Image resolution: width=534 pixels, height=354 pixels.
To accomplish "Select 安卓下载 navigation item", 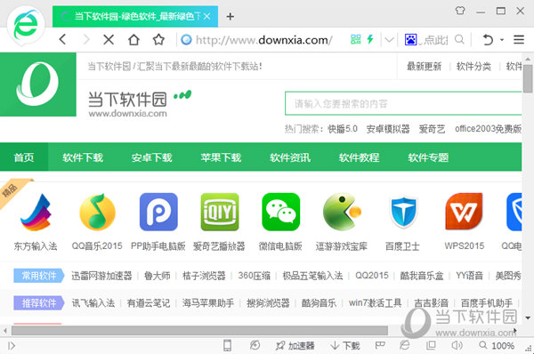I will [152, 157].
